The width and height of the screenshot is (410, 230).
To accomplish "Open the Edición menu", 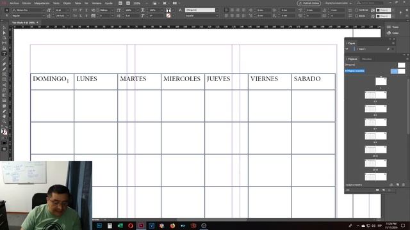I will click(26, 3).
